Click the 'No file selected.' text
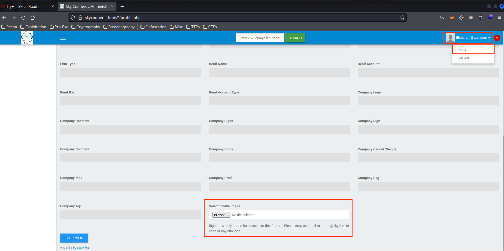This screenshot has width=504, height=251. coord(244,215)
